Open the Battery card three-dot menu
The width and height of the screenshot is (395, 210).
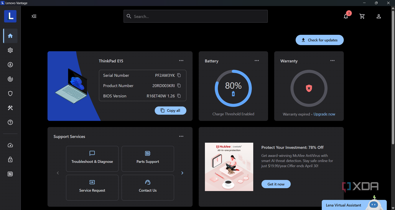[257, 61]
